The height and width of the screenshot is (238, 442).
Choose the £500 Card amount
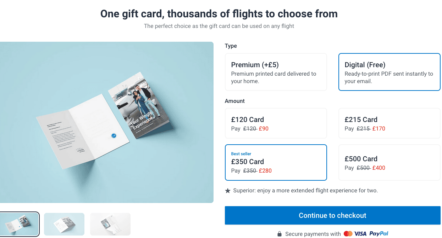[x=389, y=163]
